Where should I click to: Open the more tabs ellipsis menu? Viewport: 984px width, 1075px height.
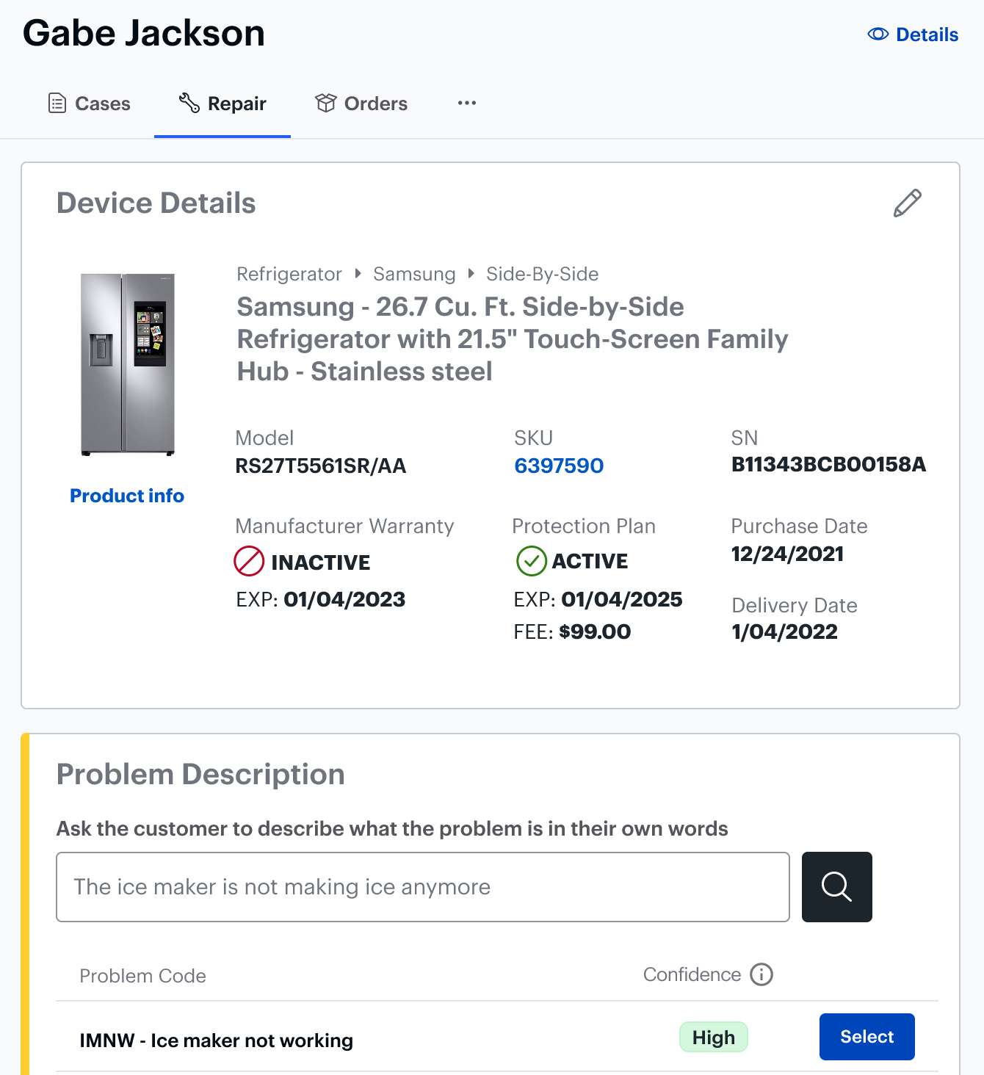[x=467, y=103]
